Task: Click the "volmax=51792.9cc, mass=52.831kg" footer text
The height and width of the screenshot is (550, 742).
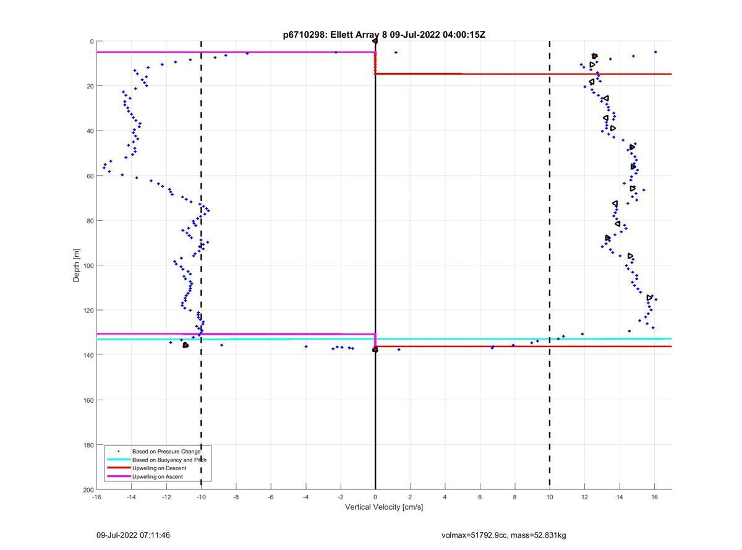Action: coord(503,535)
